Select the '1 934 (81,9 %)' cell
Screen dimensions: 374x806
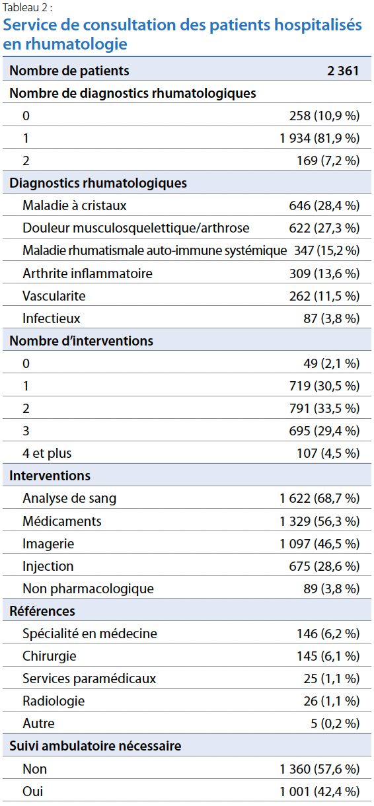(x=320, y=138)
